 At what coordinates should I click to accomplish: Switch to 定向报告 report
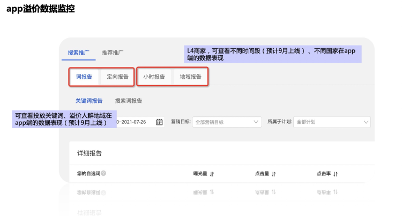pos(117,77)
